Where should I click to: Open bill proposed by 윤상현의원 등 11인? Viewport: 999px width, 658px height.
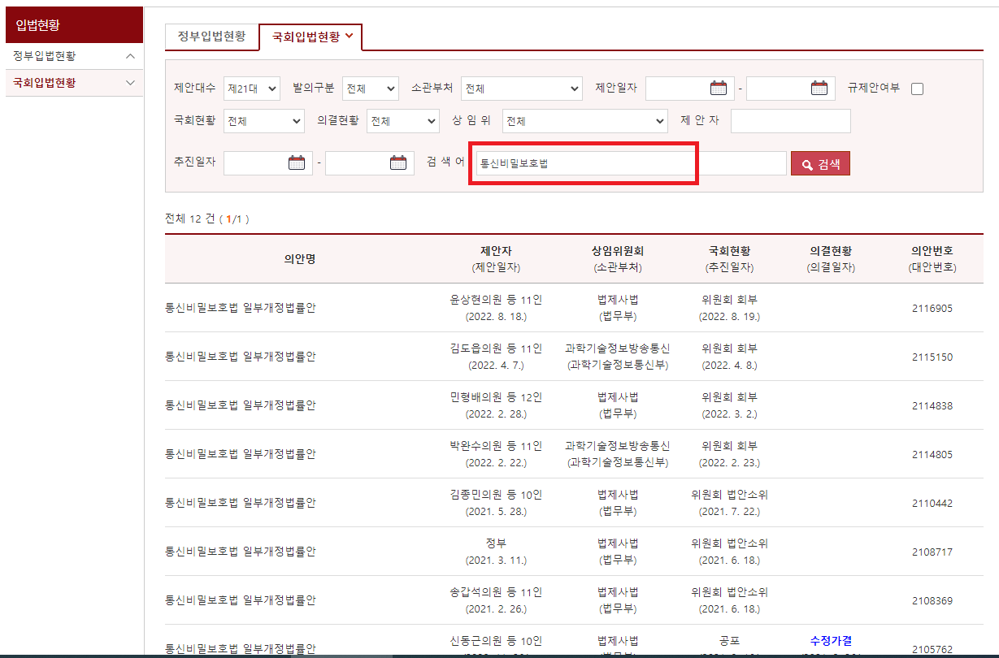[x=241, y=308]
